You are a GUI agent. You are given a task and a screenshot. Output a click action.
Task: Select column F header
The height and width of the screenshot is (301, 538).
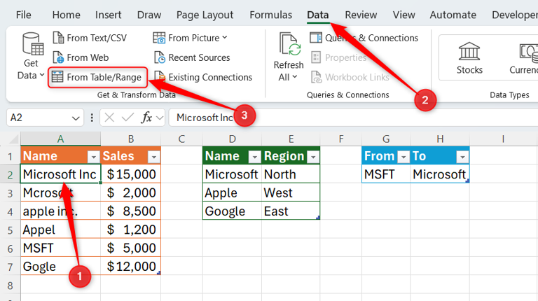pyautogui.click(x=340, y=139)
